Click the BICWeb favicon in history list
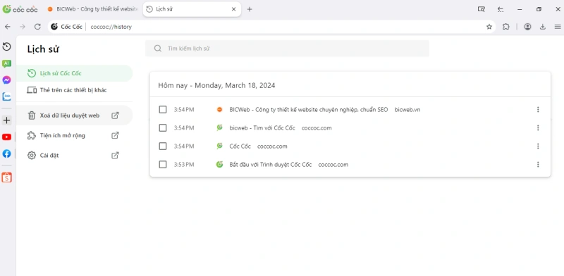The width and height of the screenshot is (564, 276). 220,110
